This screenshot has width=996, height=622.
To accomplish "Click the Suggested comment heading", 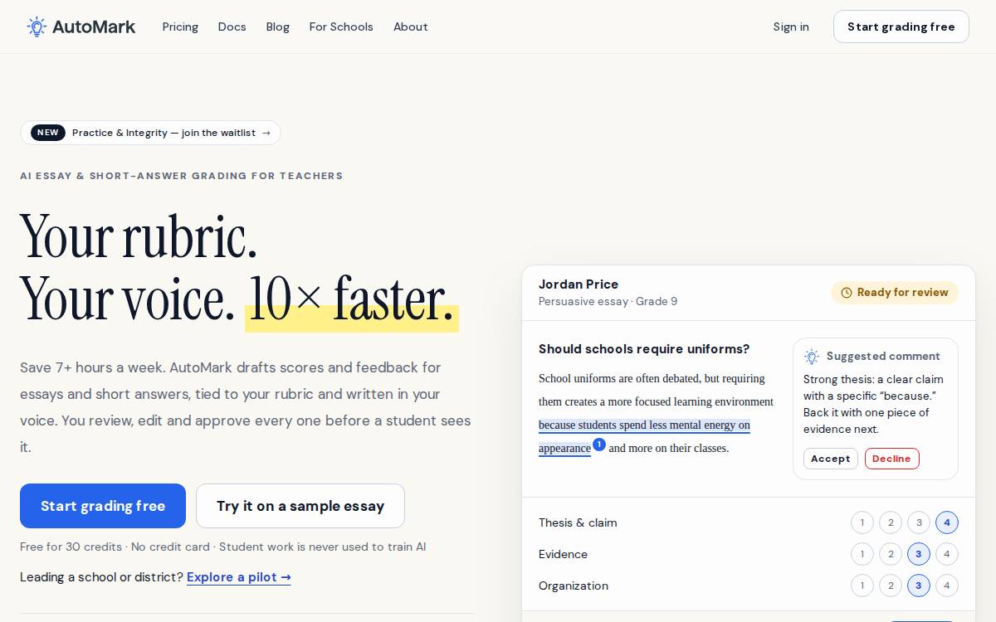I will [883, 357].
